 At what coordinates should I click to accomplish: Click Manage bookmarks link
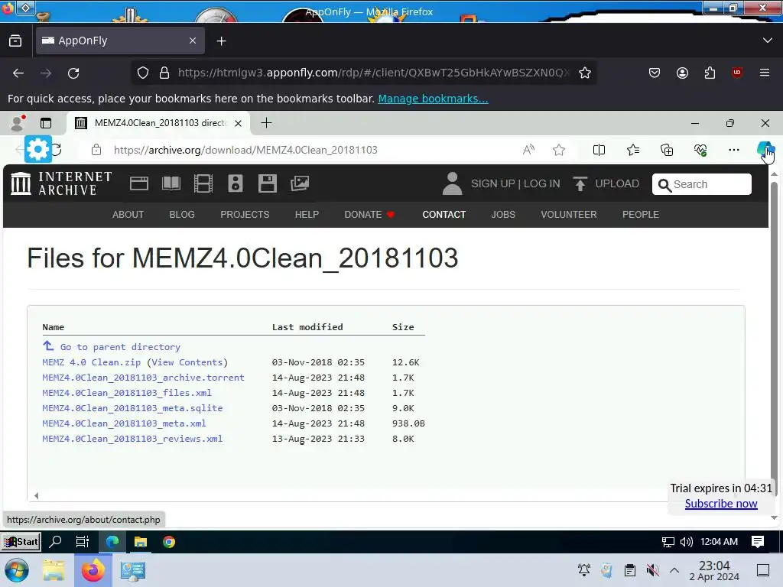(x=433, y=99)
